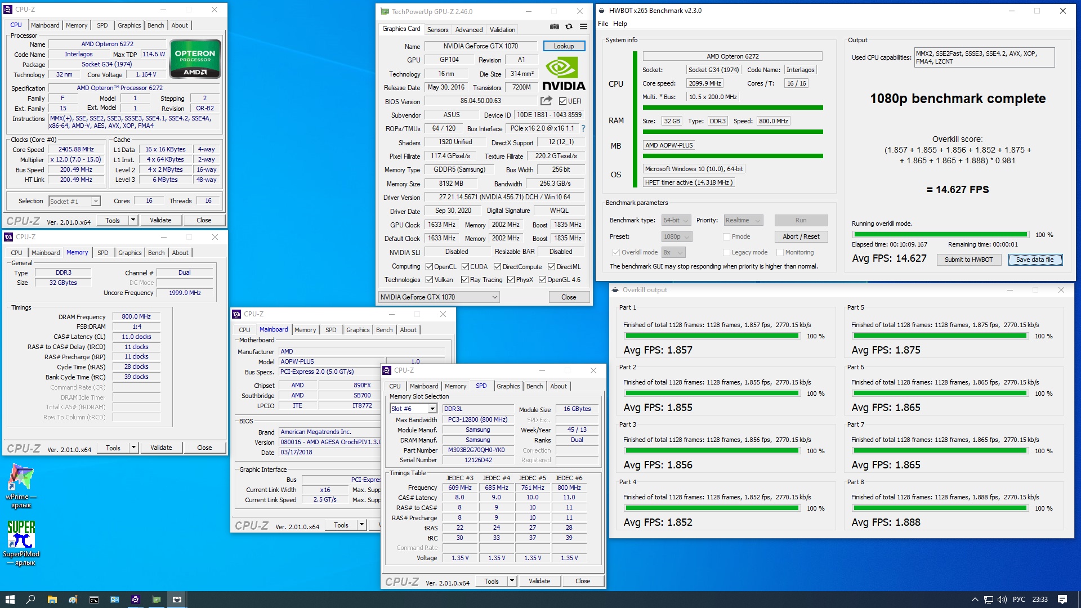The width and height of the screenshot is (1081, 608).
Task: Open the GPU-Z hamburger menu icon
Action: [x=584, y=26]
